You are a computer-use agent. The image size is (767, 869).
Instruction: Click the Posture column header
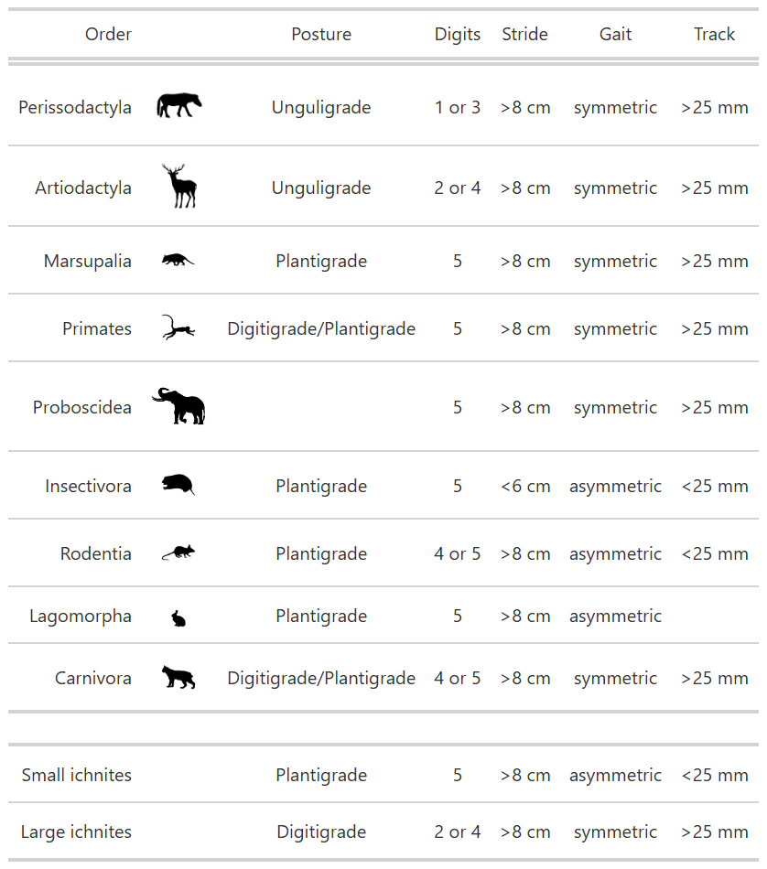(321, 35)
